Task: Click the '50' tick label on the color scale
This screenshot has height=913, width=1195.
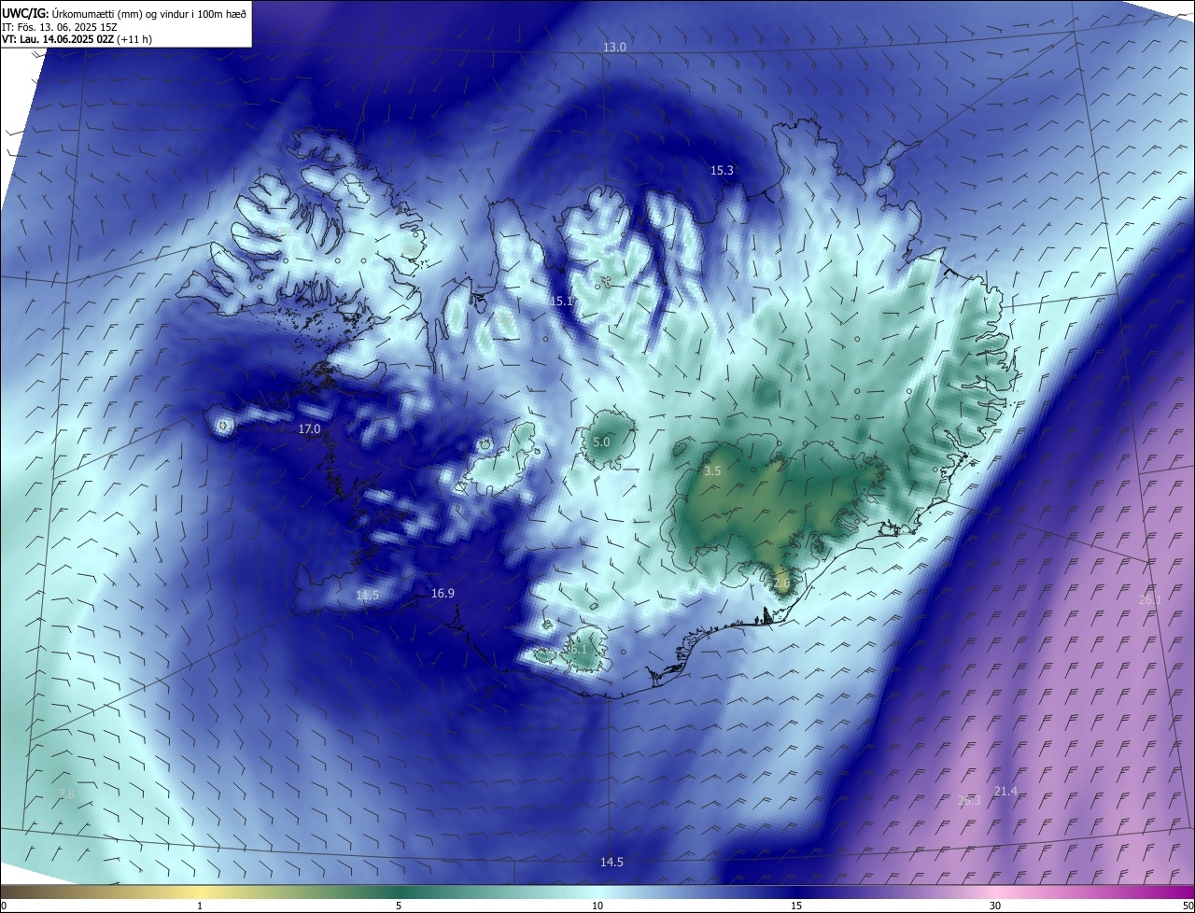Action: coord(1188,906)
